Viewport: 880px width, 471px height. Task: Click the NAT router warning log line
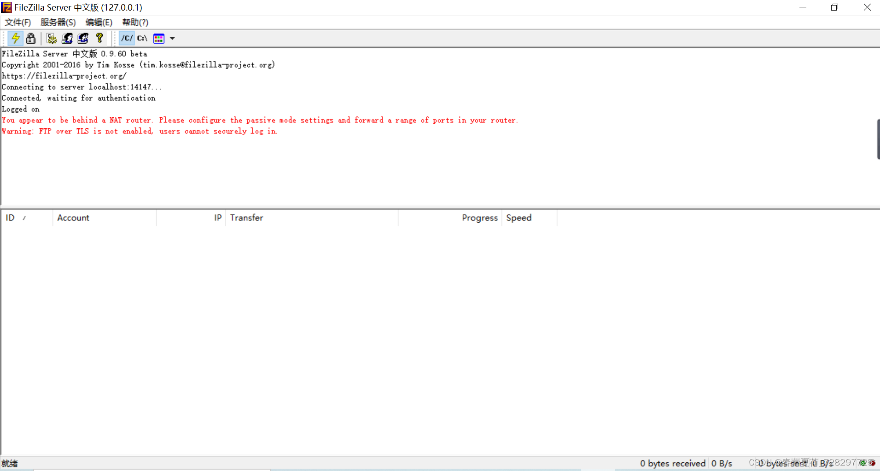point(260,120)
